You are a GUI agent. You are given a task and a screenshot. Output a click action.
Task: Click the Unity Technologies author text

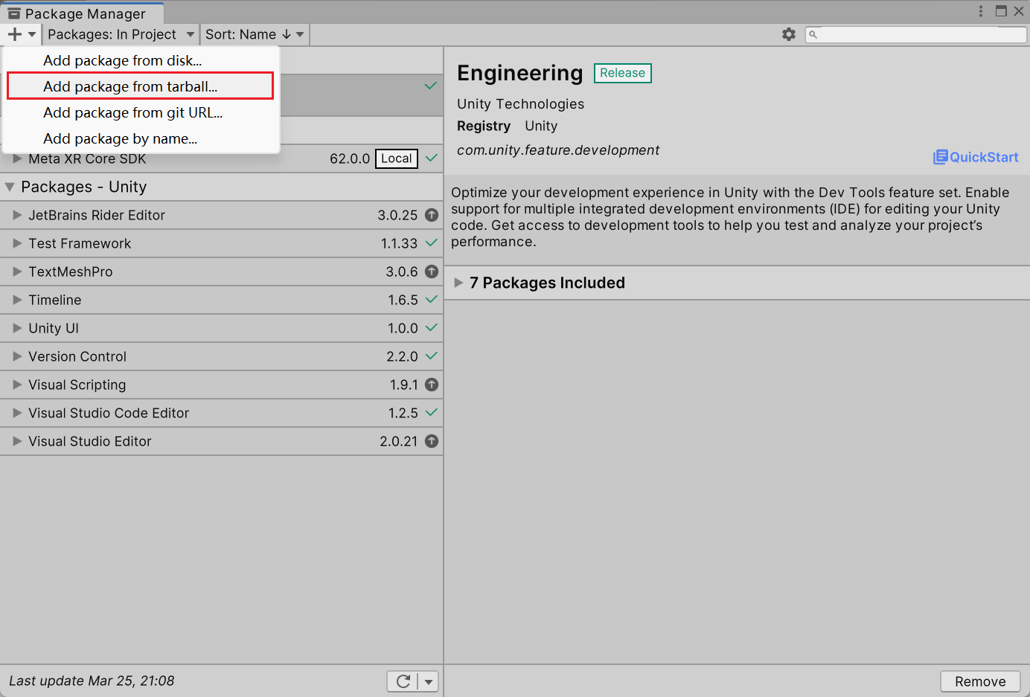[x=521, y=104]
